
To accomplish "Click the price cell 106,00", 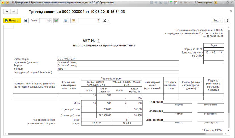I will pos(134,109).
